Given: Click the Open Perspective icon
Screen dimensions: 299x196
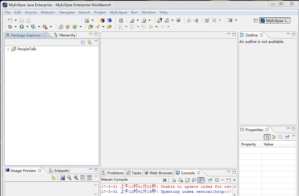Looking at the screenshot, I should pos(256,21).
